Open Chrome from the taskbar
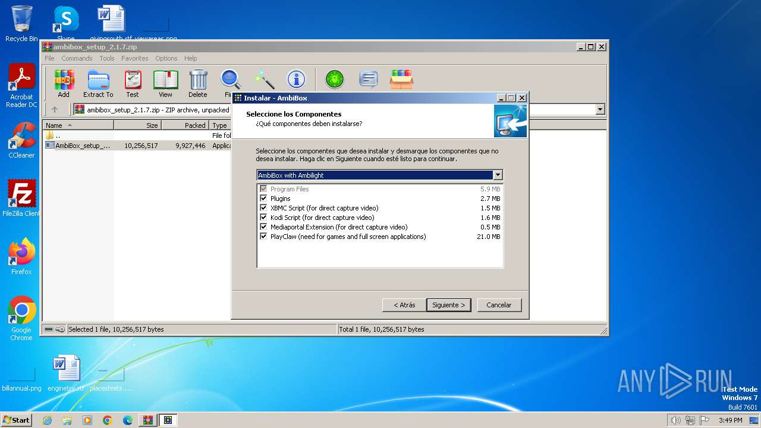The width and height of the screenshot is (761, 428). point(108,420)
